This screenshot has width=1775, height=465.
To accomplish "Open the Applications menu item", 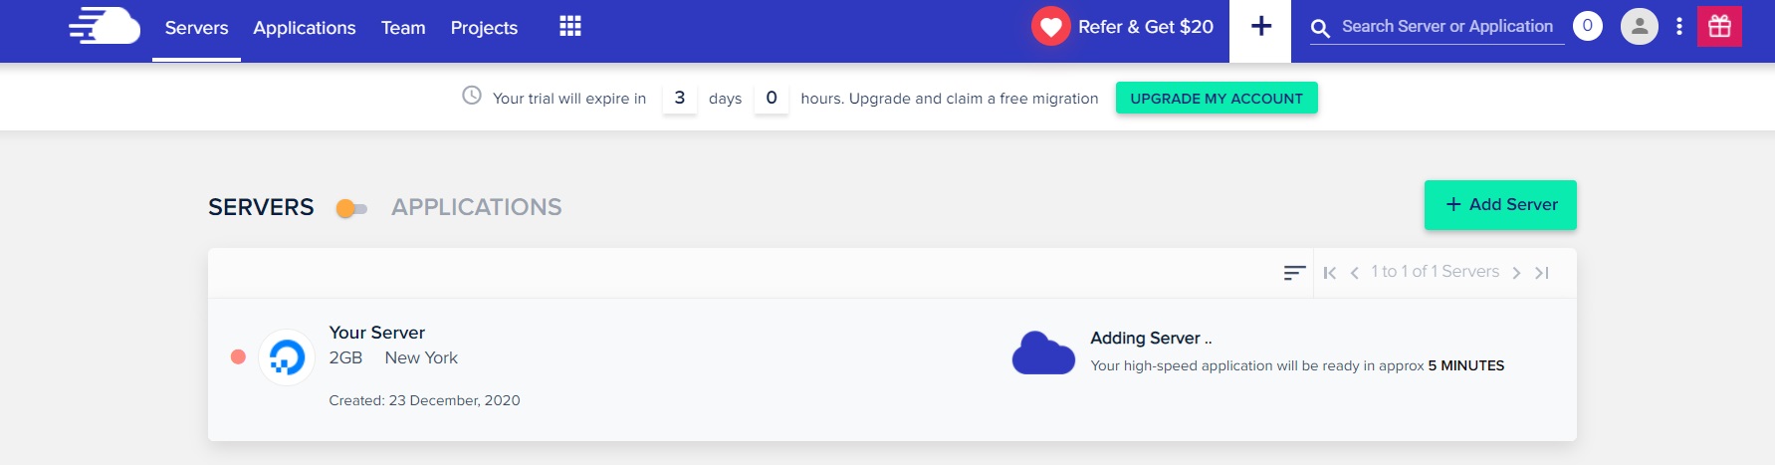I will [x=304, y=28].
